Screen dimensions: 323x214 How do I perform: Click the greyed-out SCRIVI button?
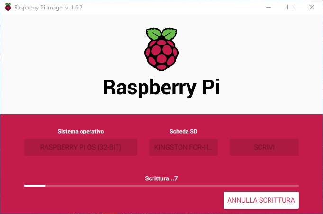tap(264, 147)
